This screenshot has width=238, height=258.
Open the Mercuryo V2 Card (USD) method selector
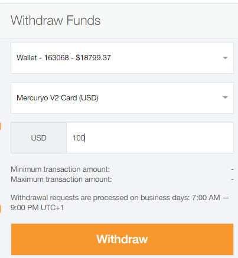(x=122, y=98)
